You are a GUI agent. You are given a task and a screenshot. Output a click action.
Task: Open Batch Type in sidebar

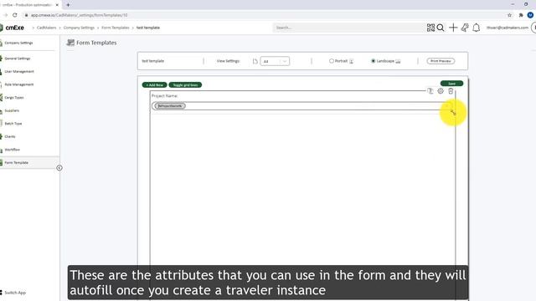coord(13,124)
